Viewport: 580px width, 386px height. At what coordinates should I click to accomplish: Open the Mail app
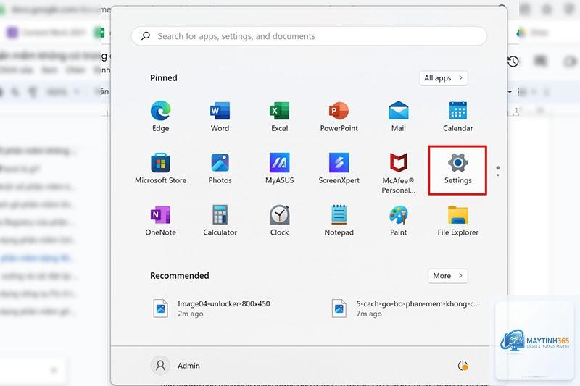(x=398, y=117)
